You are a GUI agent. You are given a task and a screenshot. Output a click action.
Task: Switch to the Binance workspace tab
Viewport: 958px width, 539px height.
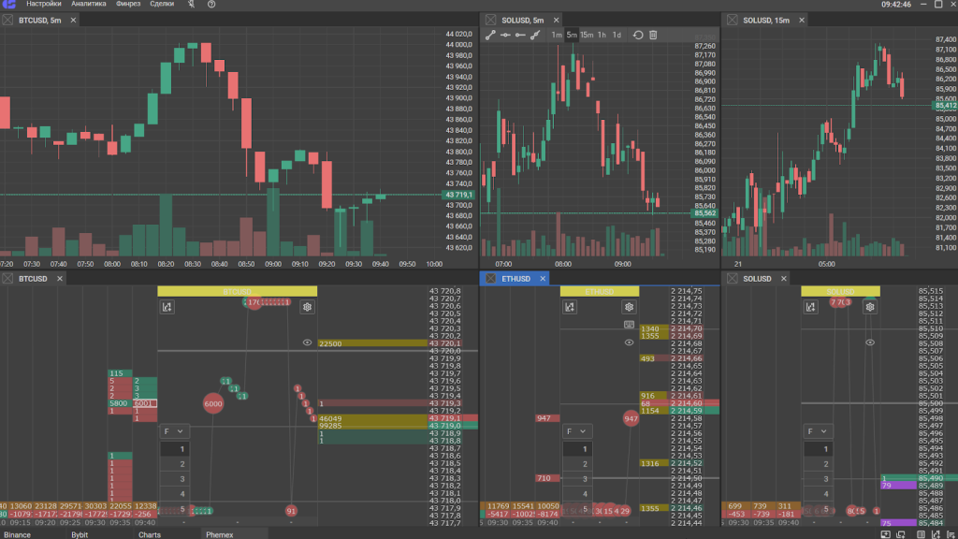tap(17, 534)
